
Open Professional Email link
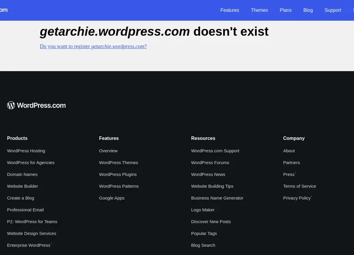(25, 210)
